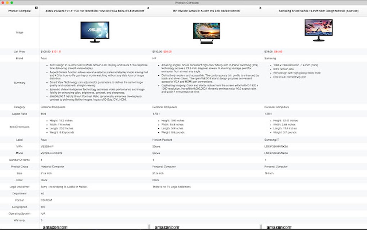Click the Product Compare header label

pos(19,10)
